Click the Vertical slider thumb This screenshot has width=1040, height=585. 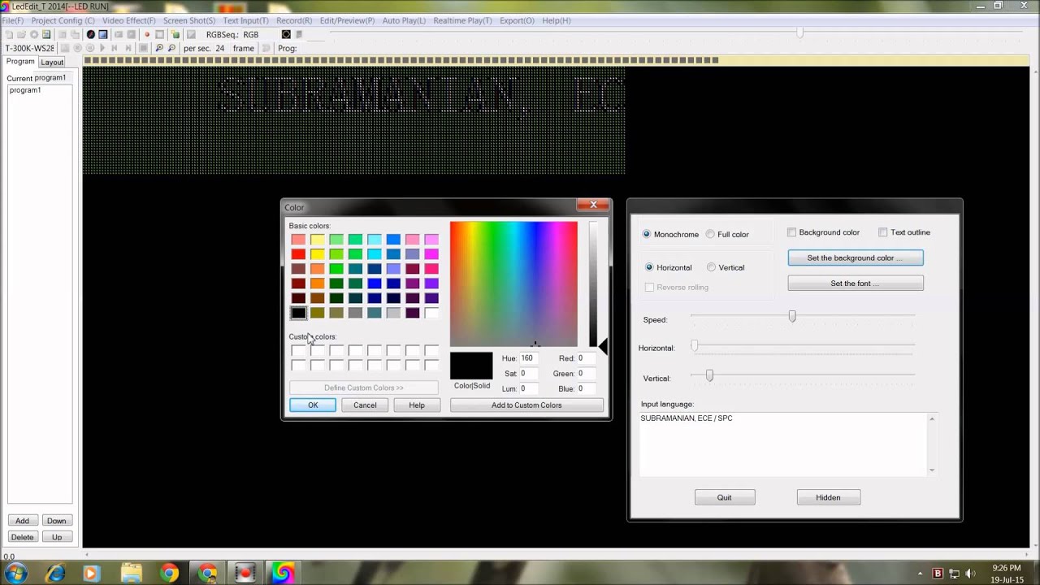tap(709, 375)
